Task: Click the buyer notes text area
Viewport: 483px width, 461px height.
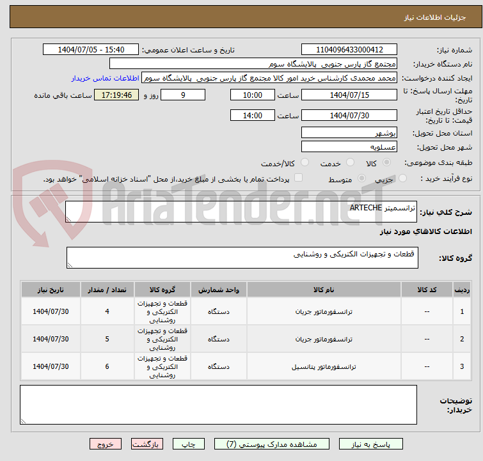Action: 218,405
